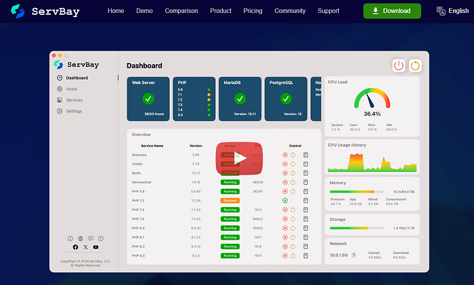Restart the Caddy service
This screenshot has width=474, height=285.
tap(293, 164)
